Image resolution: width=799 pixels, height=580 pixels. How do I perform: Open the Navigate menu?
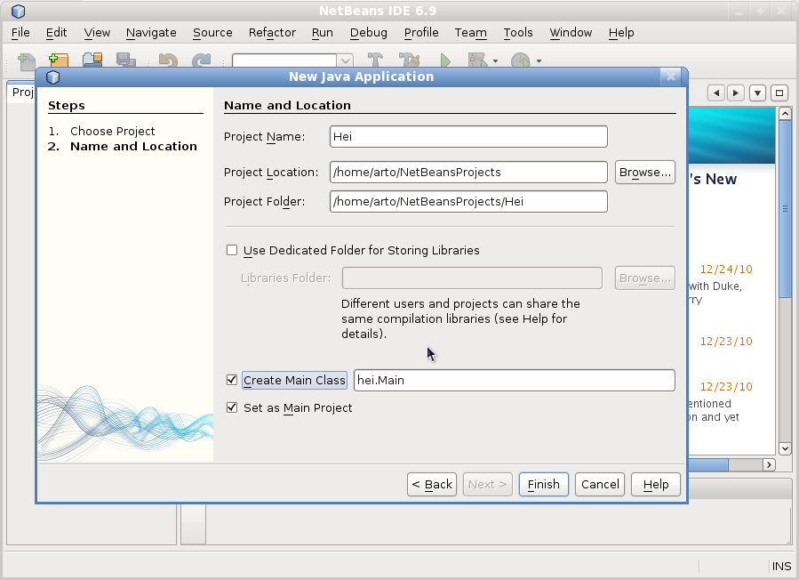pyautogui.click(x=151, y=33)
